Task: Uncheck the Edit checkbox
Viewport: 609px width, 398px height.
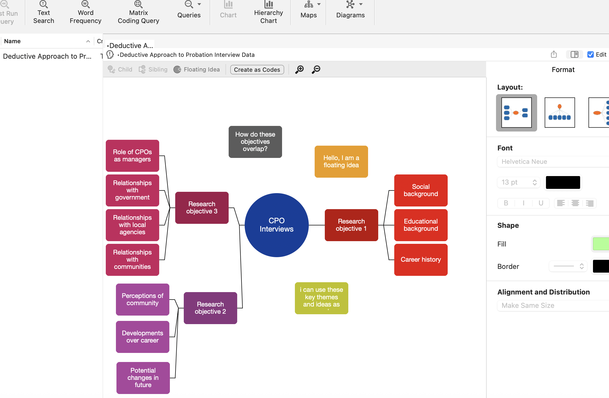Action: 591,54
